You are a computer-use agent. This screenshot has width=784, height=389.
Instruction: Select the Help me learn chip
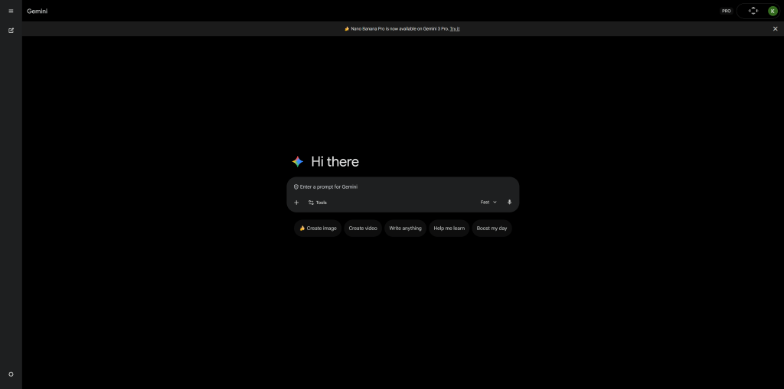tap(449, 229)
